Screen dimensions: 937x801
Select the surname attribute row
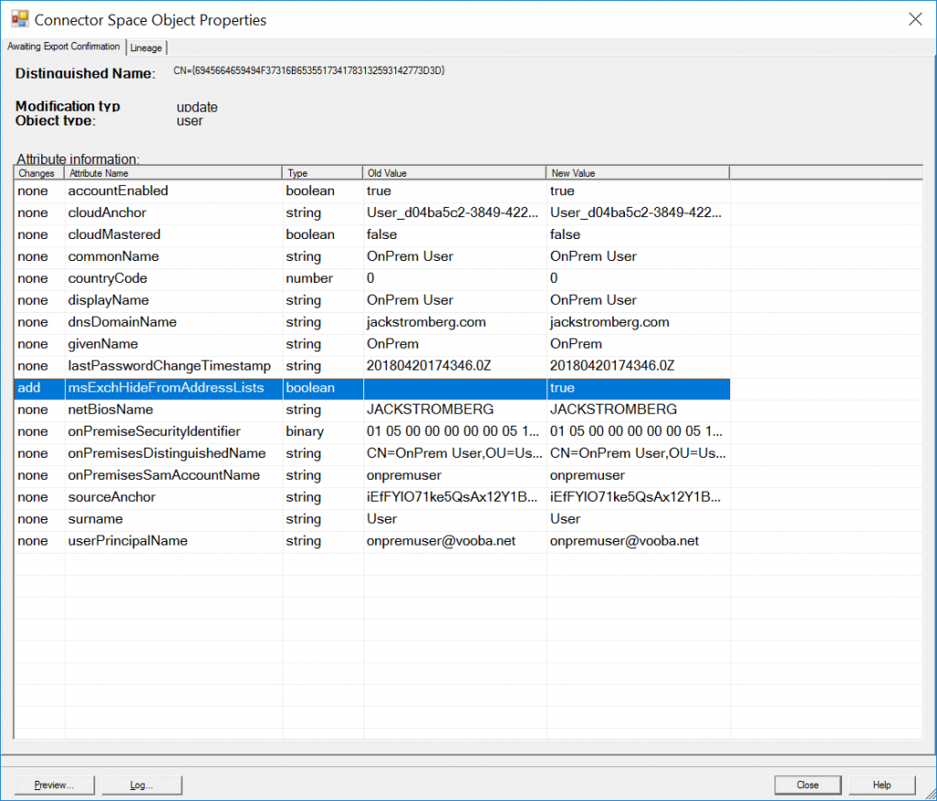pos(372,519)
